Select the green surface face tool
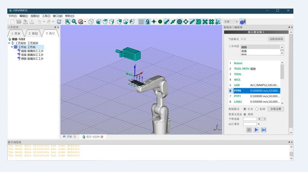Image resolution: width=308 pixels, height=172 pixels. click(x=199, y=22)
